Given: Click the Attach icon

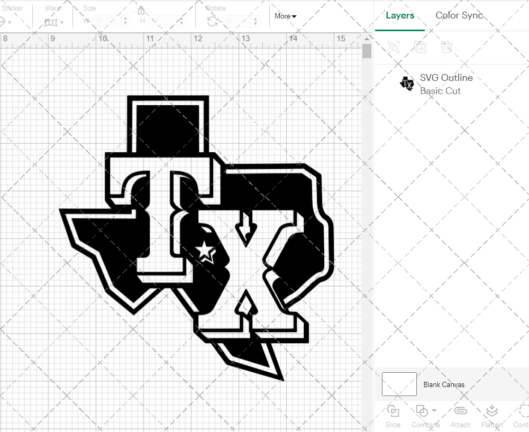Looking at the screenshot, I should [460, 415].
